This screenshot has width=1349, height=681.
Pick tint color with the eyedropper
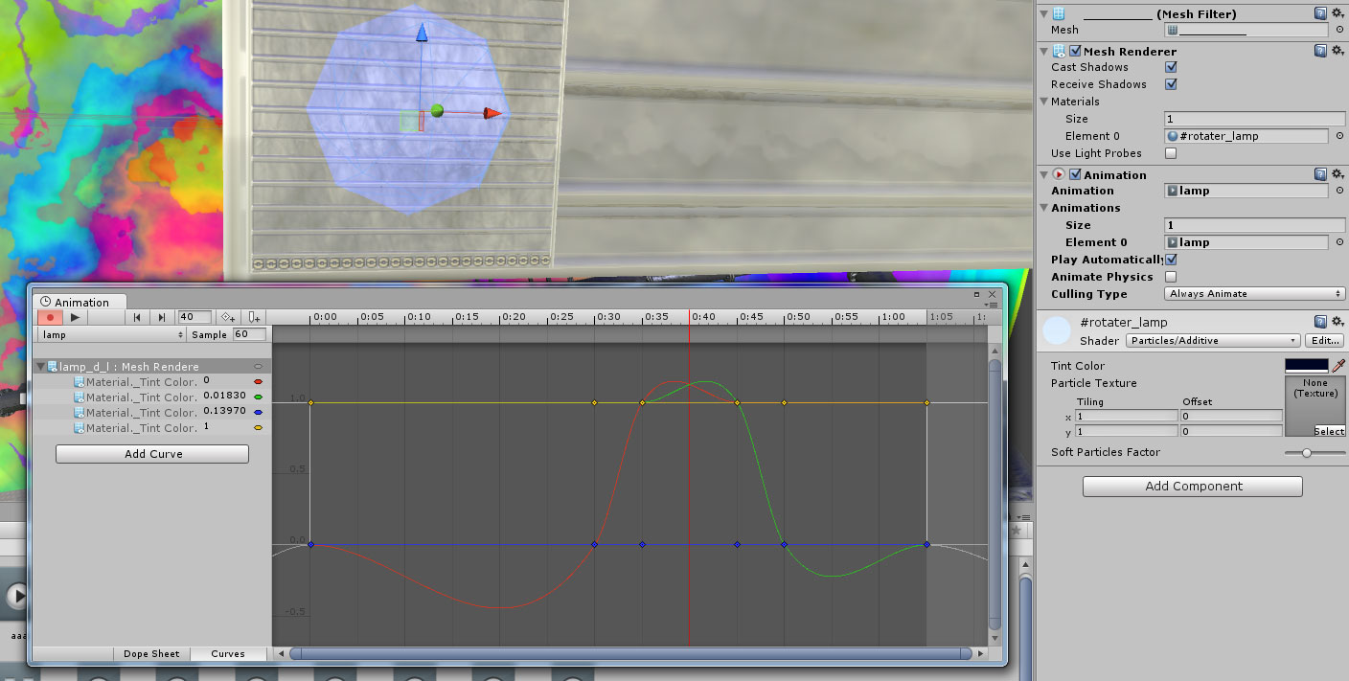pyautogui.click(x=1338, y=365)
